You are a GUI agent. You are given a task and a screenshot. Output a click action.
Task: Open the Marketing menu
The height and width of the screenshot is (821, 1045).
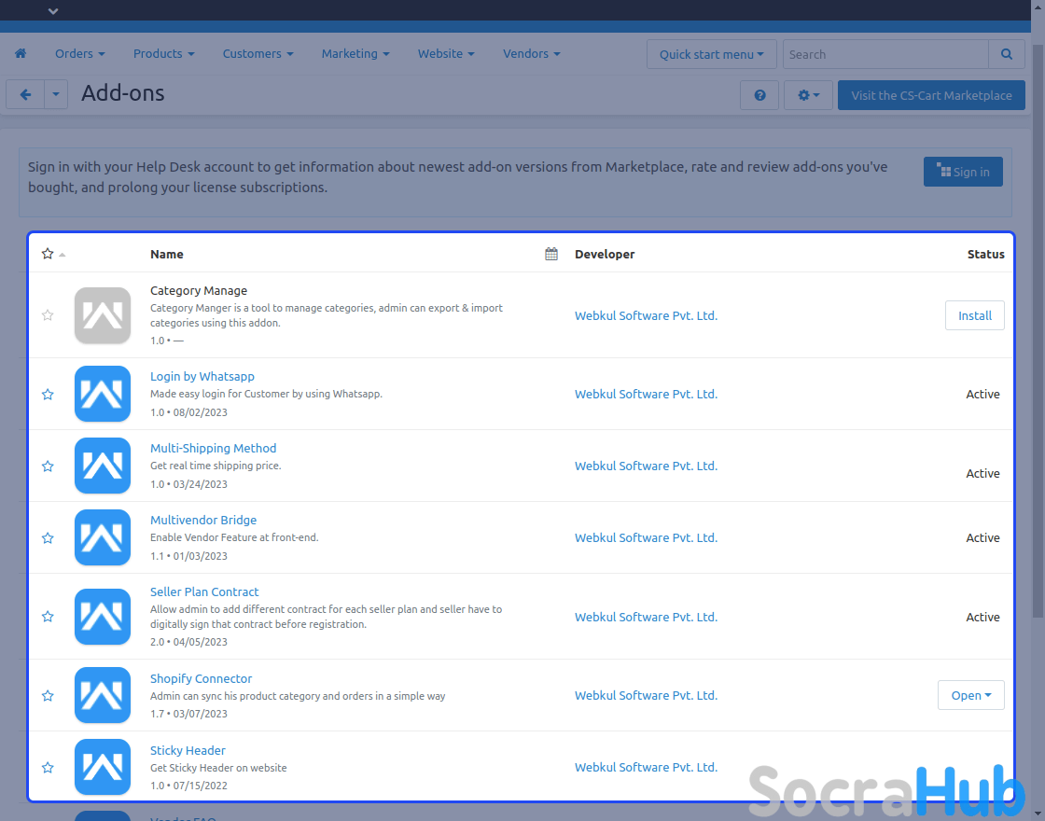(355, 54)
